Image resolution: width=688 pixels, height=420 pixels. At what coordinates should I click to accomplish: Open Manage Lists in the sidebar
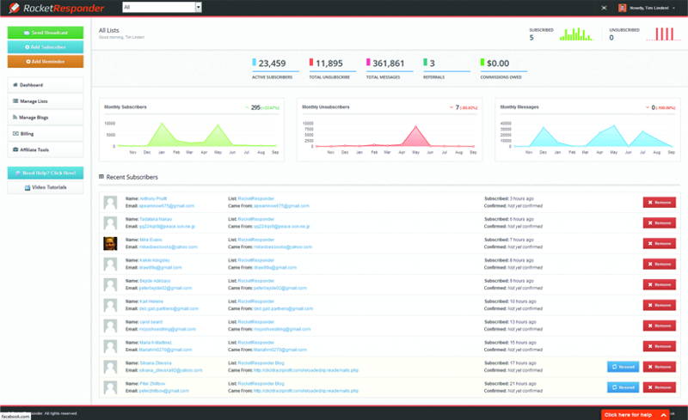pyautogui.click(x=46, y=100)
